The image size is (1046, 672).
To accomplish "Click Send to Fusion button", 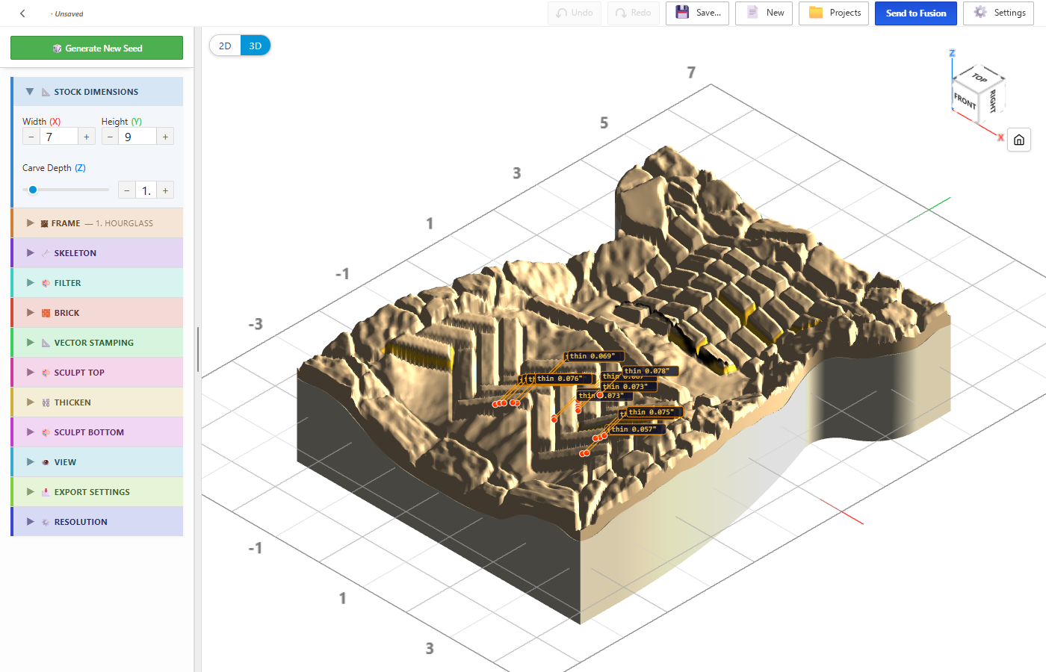I will (916, 13).
